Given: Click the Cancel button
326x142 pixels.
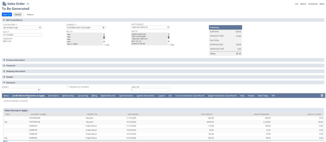Looking at the screenshot, I should click(18, 14).
